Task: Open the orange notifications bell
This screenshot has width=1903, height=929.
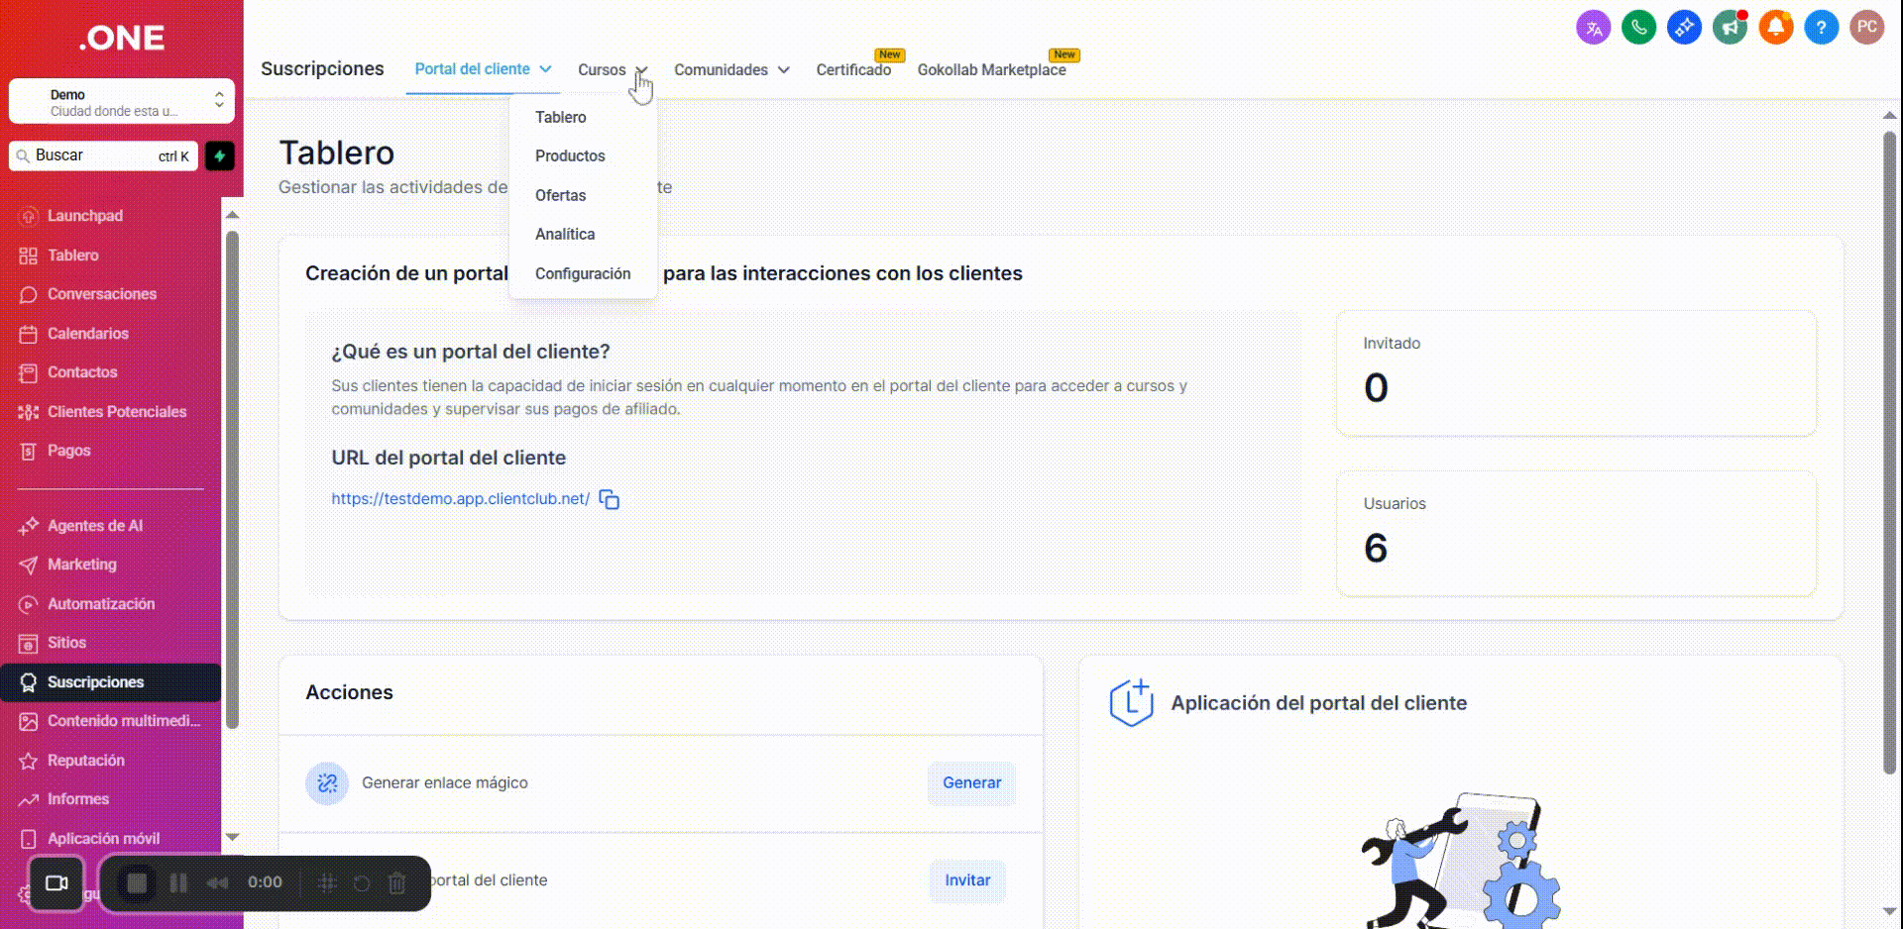Action: tap(1775, 28)
